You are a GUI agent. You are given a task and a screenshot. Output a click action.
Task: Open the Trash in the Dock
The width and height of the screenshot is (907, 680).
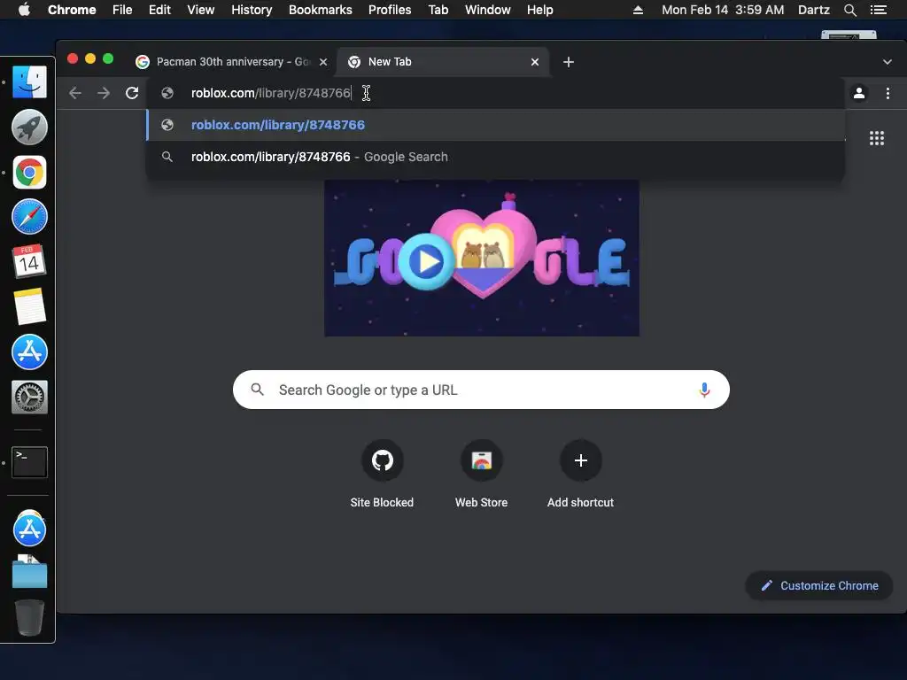pyautogui.click(x=29, y=617)
